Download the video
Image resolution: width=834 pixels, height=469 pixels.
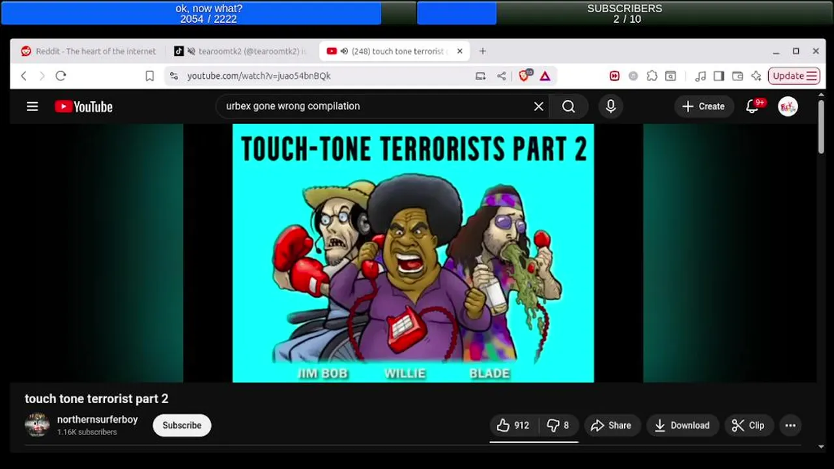tap(682, 425)
